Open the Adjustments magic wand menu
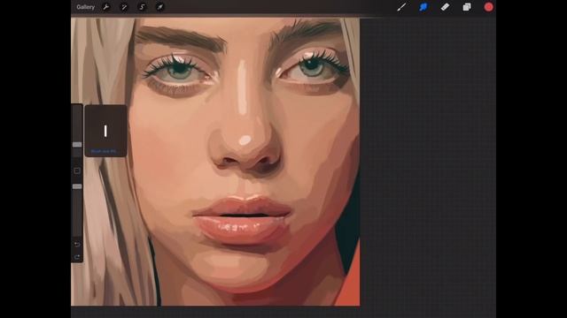567x318 pixels. pos(124,7)
